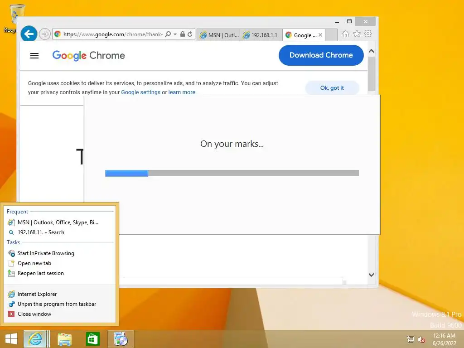Click the Forward arrow button in Internet Explorer

(x=45, y=34)
